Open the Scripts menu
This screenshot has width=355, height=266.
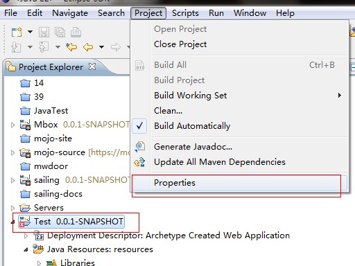coord(185,13)
